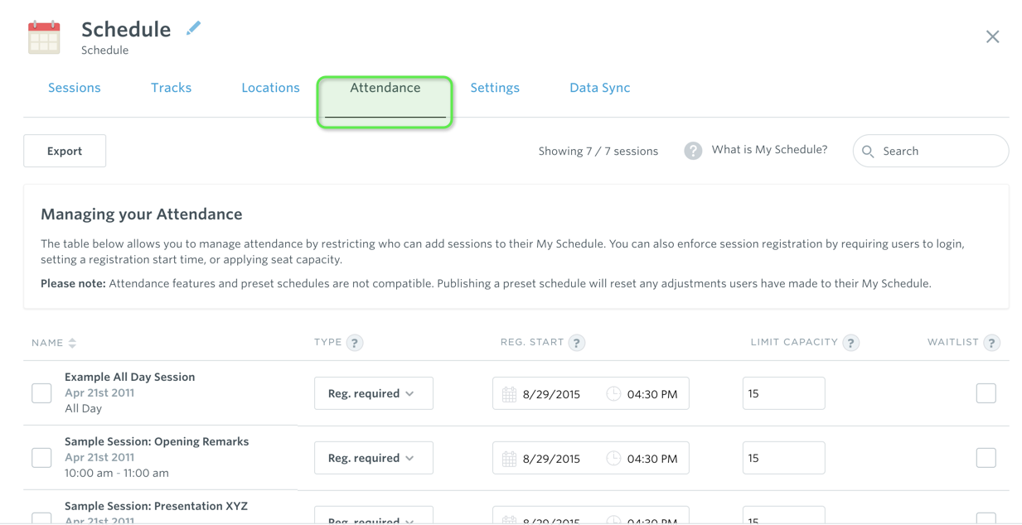Click the calendar icon for Example All Day Session

point(509,394)
